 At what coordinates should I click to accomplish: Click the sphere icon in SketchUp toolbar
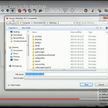(x=72, y=11)
